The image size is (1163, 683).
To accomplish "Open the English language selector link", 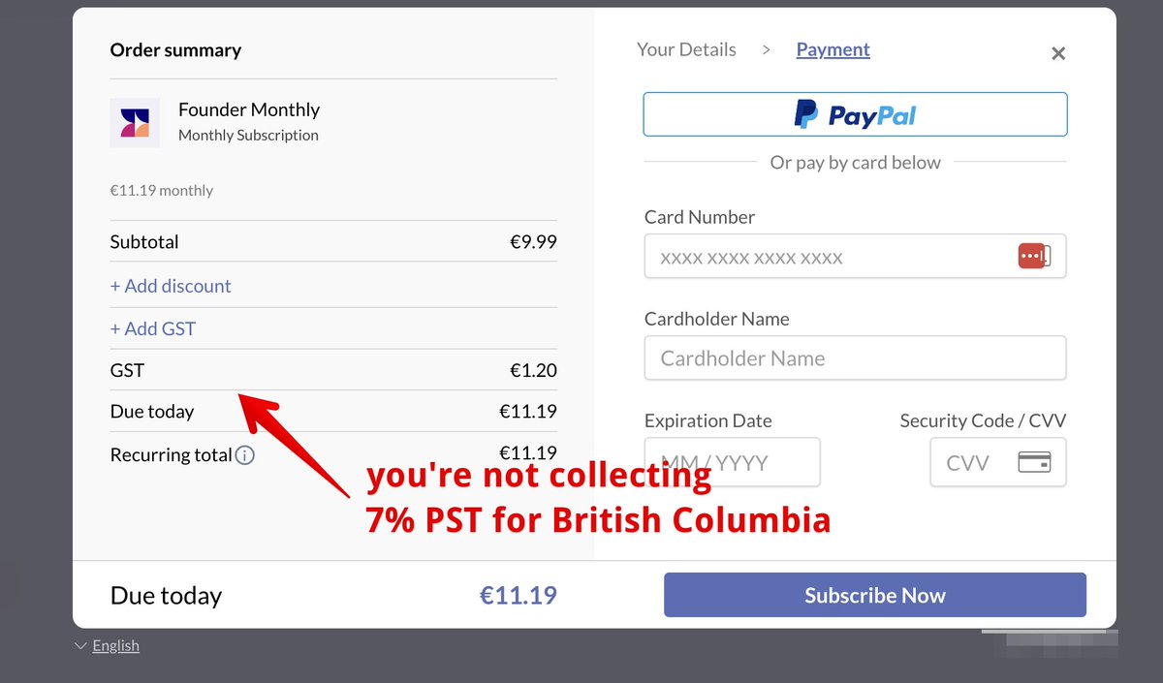I will 116,646.
